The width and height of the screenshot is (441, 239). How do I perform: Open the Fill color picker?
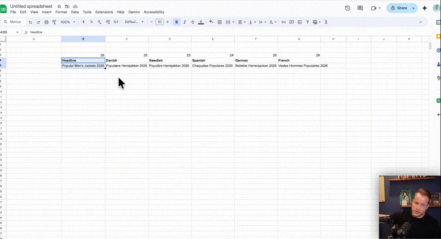(211, 22)
